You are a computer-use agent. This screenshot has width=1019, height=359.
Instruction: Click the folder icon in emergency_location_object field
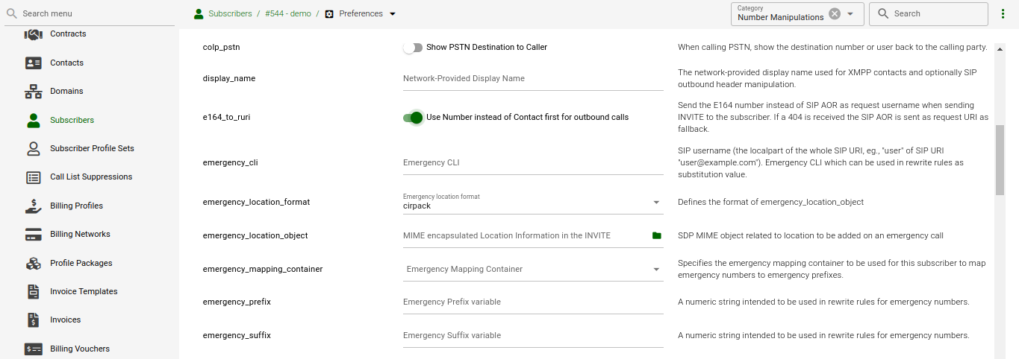(x=656, y=235)
